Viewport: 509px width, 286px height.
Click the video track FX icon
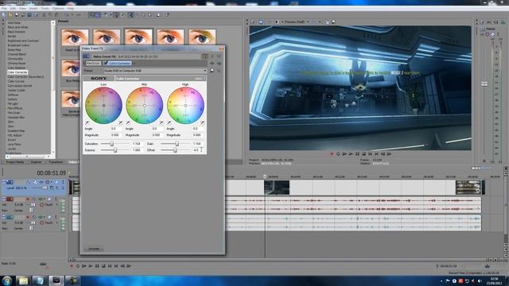pyautogui.click(x=41, y=182)
